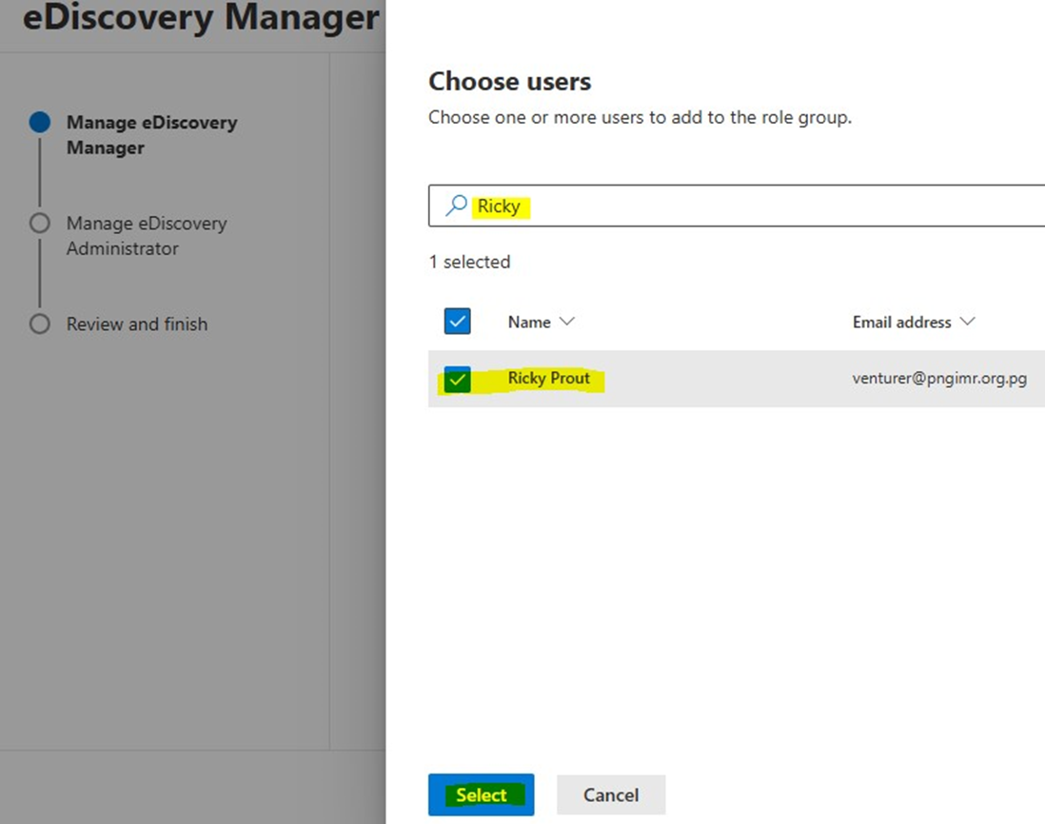Screen dimensions: 1045x824
Task: Focus the search field containing Ricky
Action: click(x=742, y=206)
